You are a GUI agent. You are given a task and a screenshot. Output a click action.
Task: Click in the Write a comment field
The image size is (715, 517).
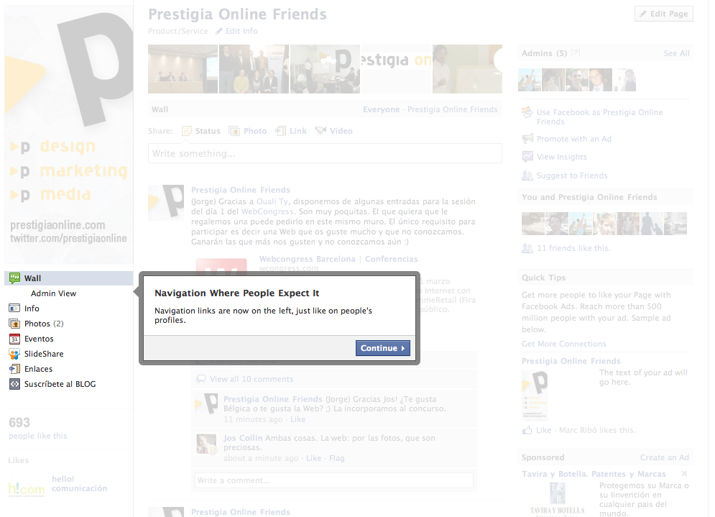click(334, 480)
